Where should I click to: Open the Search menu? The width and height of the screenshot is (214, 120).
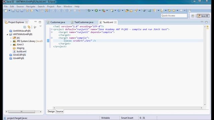pyautogui.click(x=41, y=6)
